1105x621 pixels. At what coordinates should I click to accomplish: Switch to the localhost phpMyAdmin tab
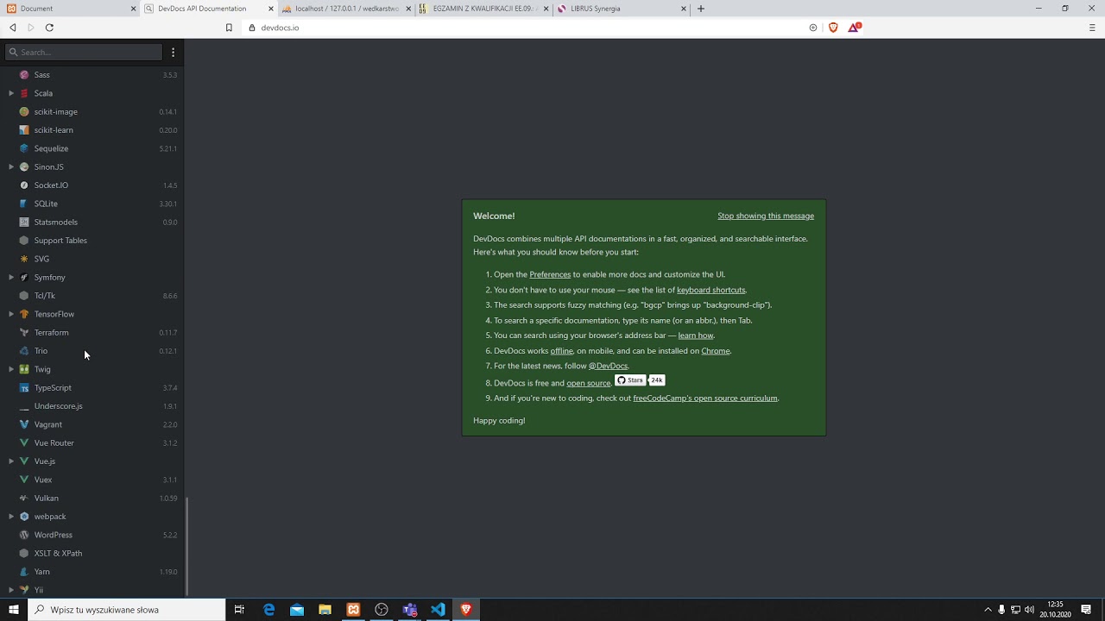coord(346,9)
